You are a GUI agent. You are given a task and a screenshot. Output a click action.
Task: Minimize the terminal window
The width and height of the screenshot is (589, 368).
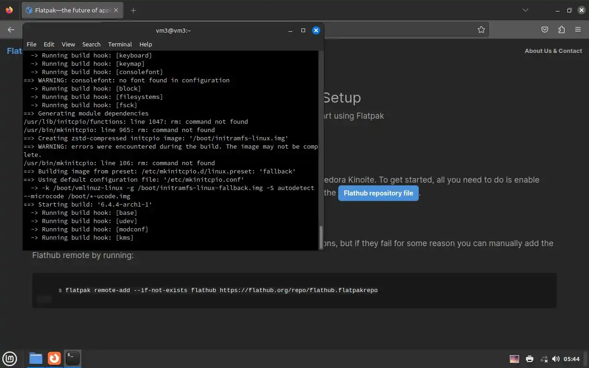tap(290, 30)
